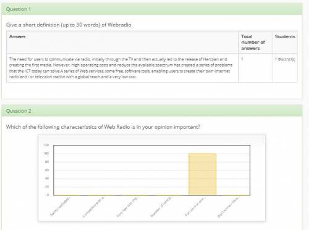This screenshot has width=309, height=230.
Task: Click the Webradio definition question prompt
Action: tap(69, 25)
